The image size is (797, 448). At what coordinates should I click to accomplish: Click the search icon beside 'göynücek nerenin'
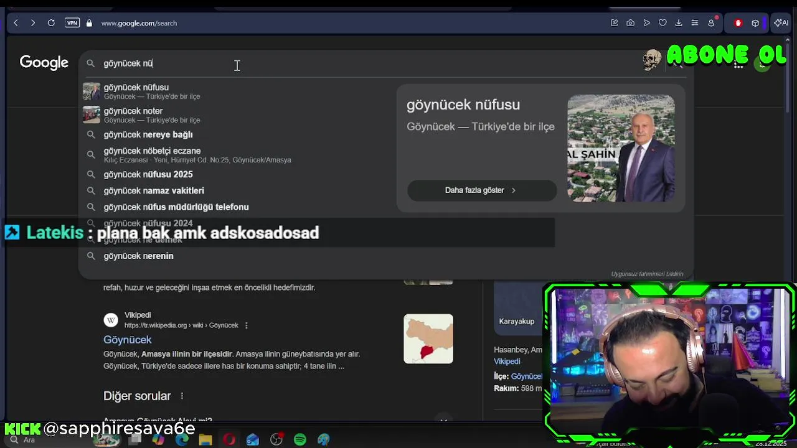(x=91, y=256)
